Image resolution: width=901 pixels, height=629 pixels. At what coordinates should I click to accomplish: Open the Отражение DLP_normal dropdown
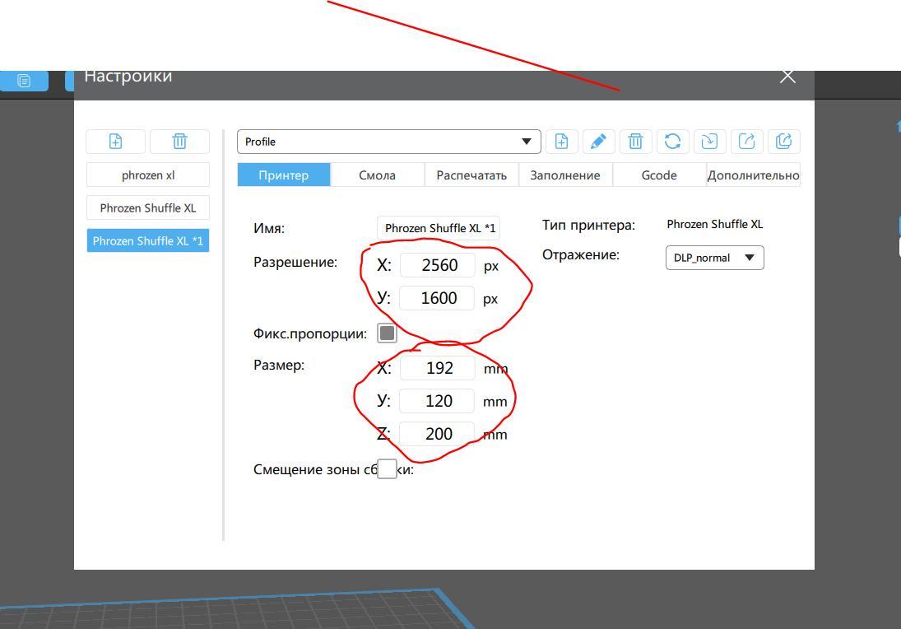(x=715, y=258)
